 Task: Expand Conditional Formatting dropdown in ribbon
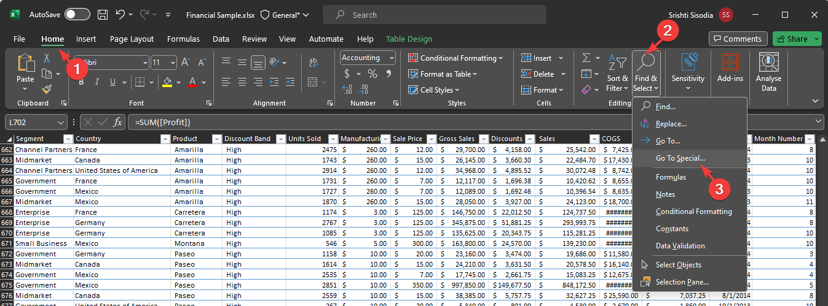click(500, 58)
